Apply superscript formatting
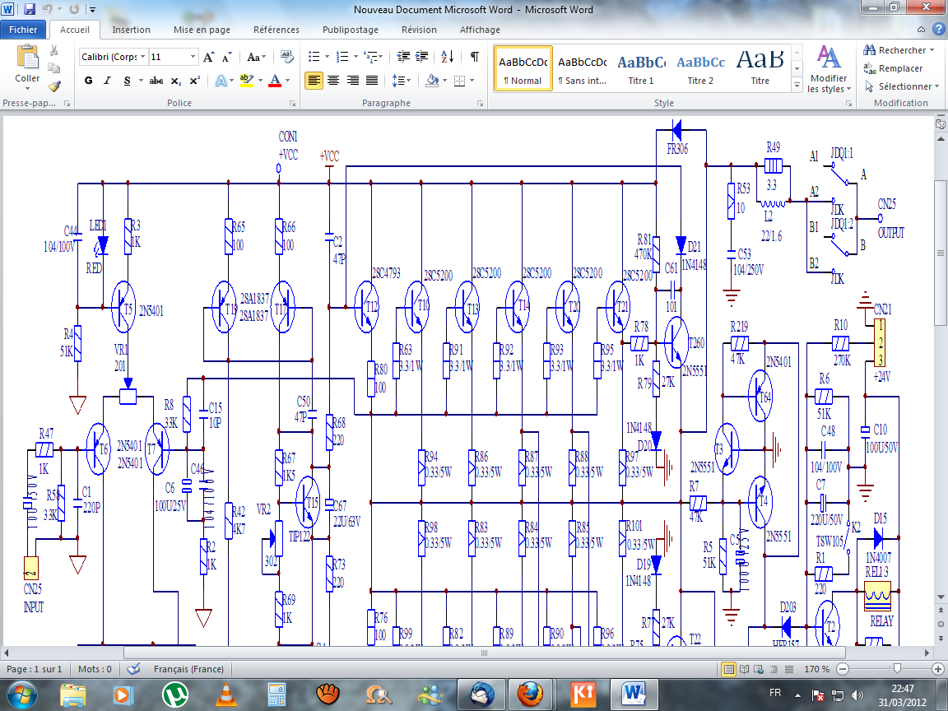This screenshot has width=948, height=711. point(194,81)
